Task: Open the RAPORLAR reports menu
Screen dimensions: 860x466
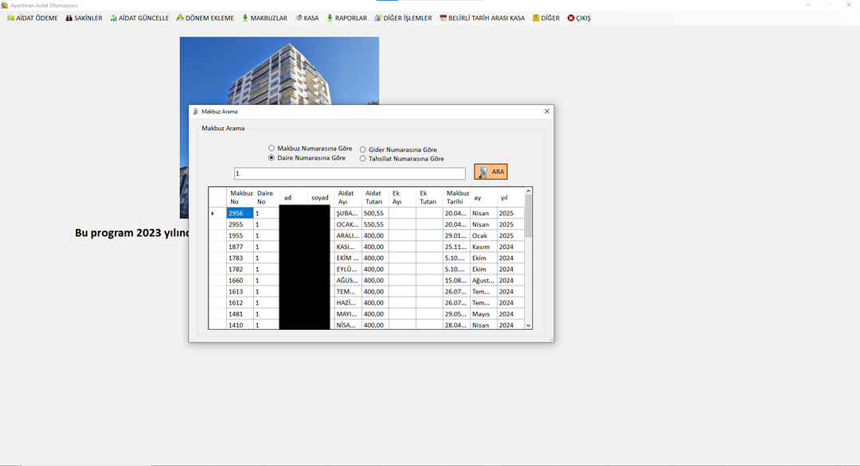Action: coord(346,18)
